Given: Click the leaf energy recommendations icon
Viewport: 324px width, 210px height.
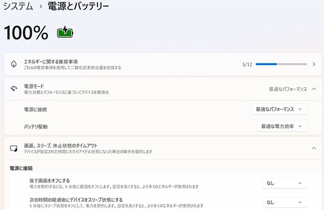Looking at the screenshot, I should coord(14,64).
